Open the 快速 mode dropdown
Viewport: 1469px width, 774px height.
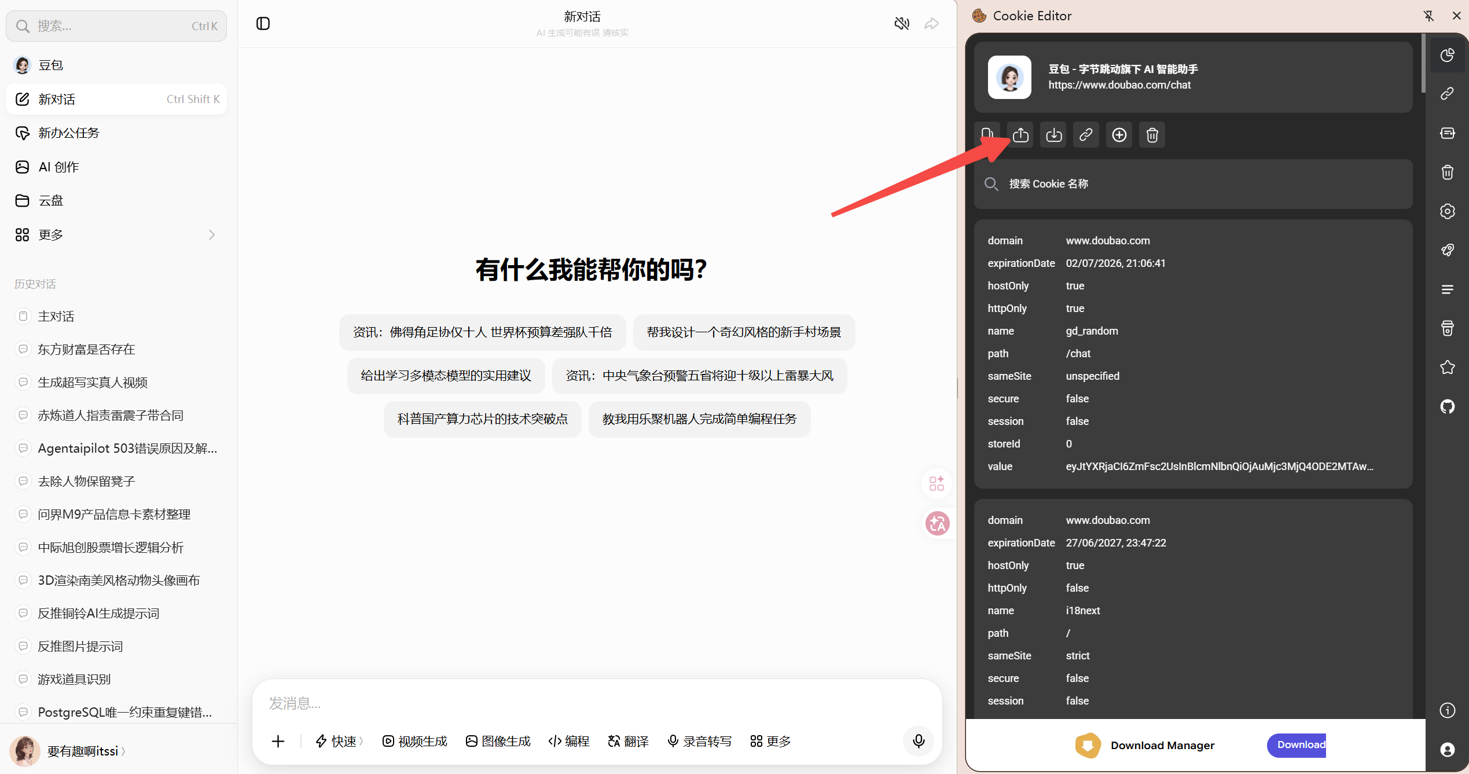(339, 741)
